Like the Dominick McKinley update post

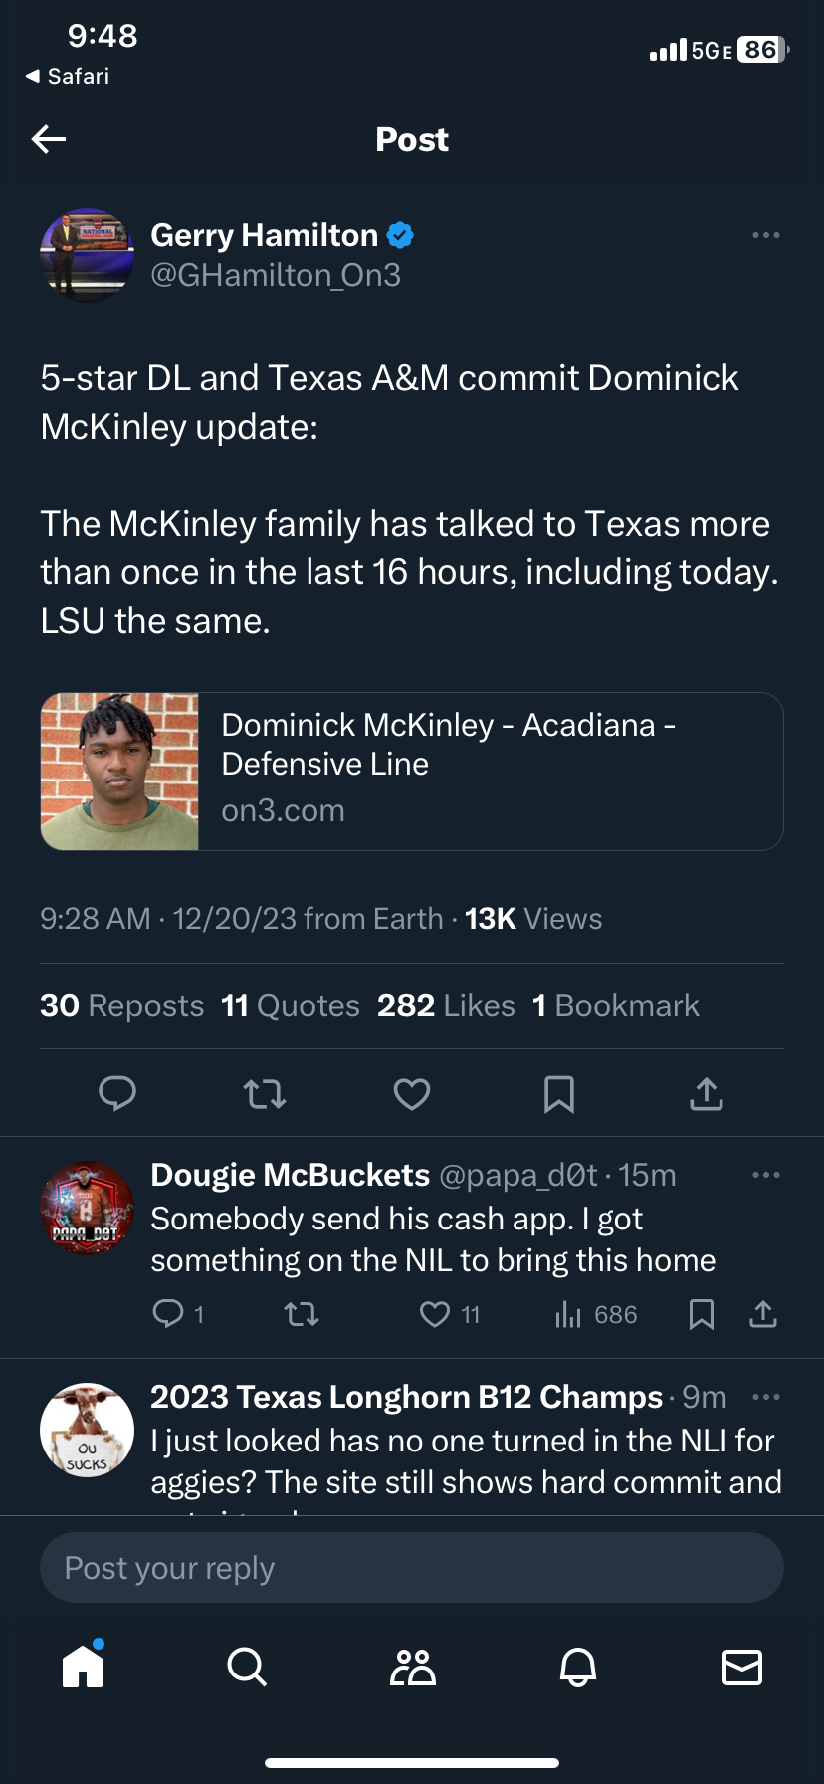(412, 1094)
